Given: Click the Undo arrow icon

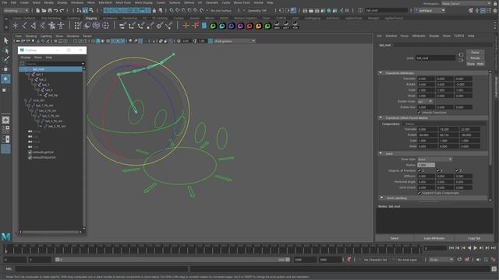Looking at the screenshot, I should pyautogui.click(x=56, y=10).
